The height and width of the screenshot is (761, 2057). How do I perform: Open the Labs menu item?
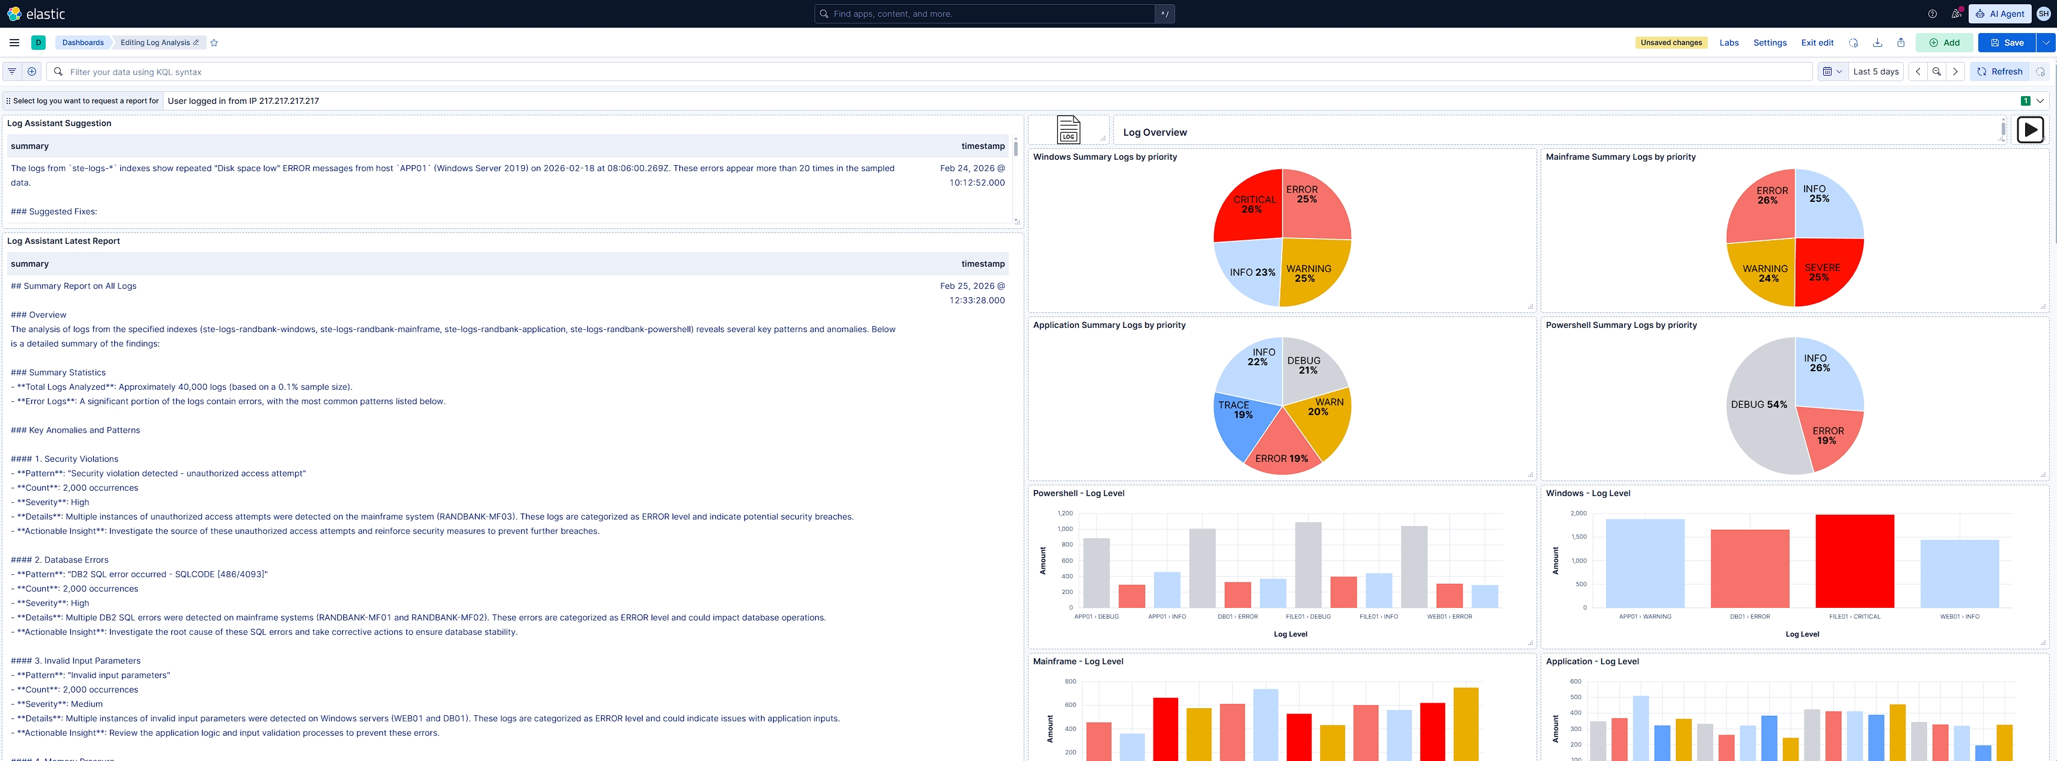point(1729,43)
